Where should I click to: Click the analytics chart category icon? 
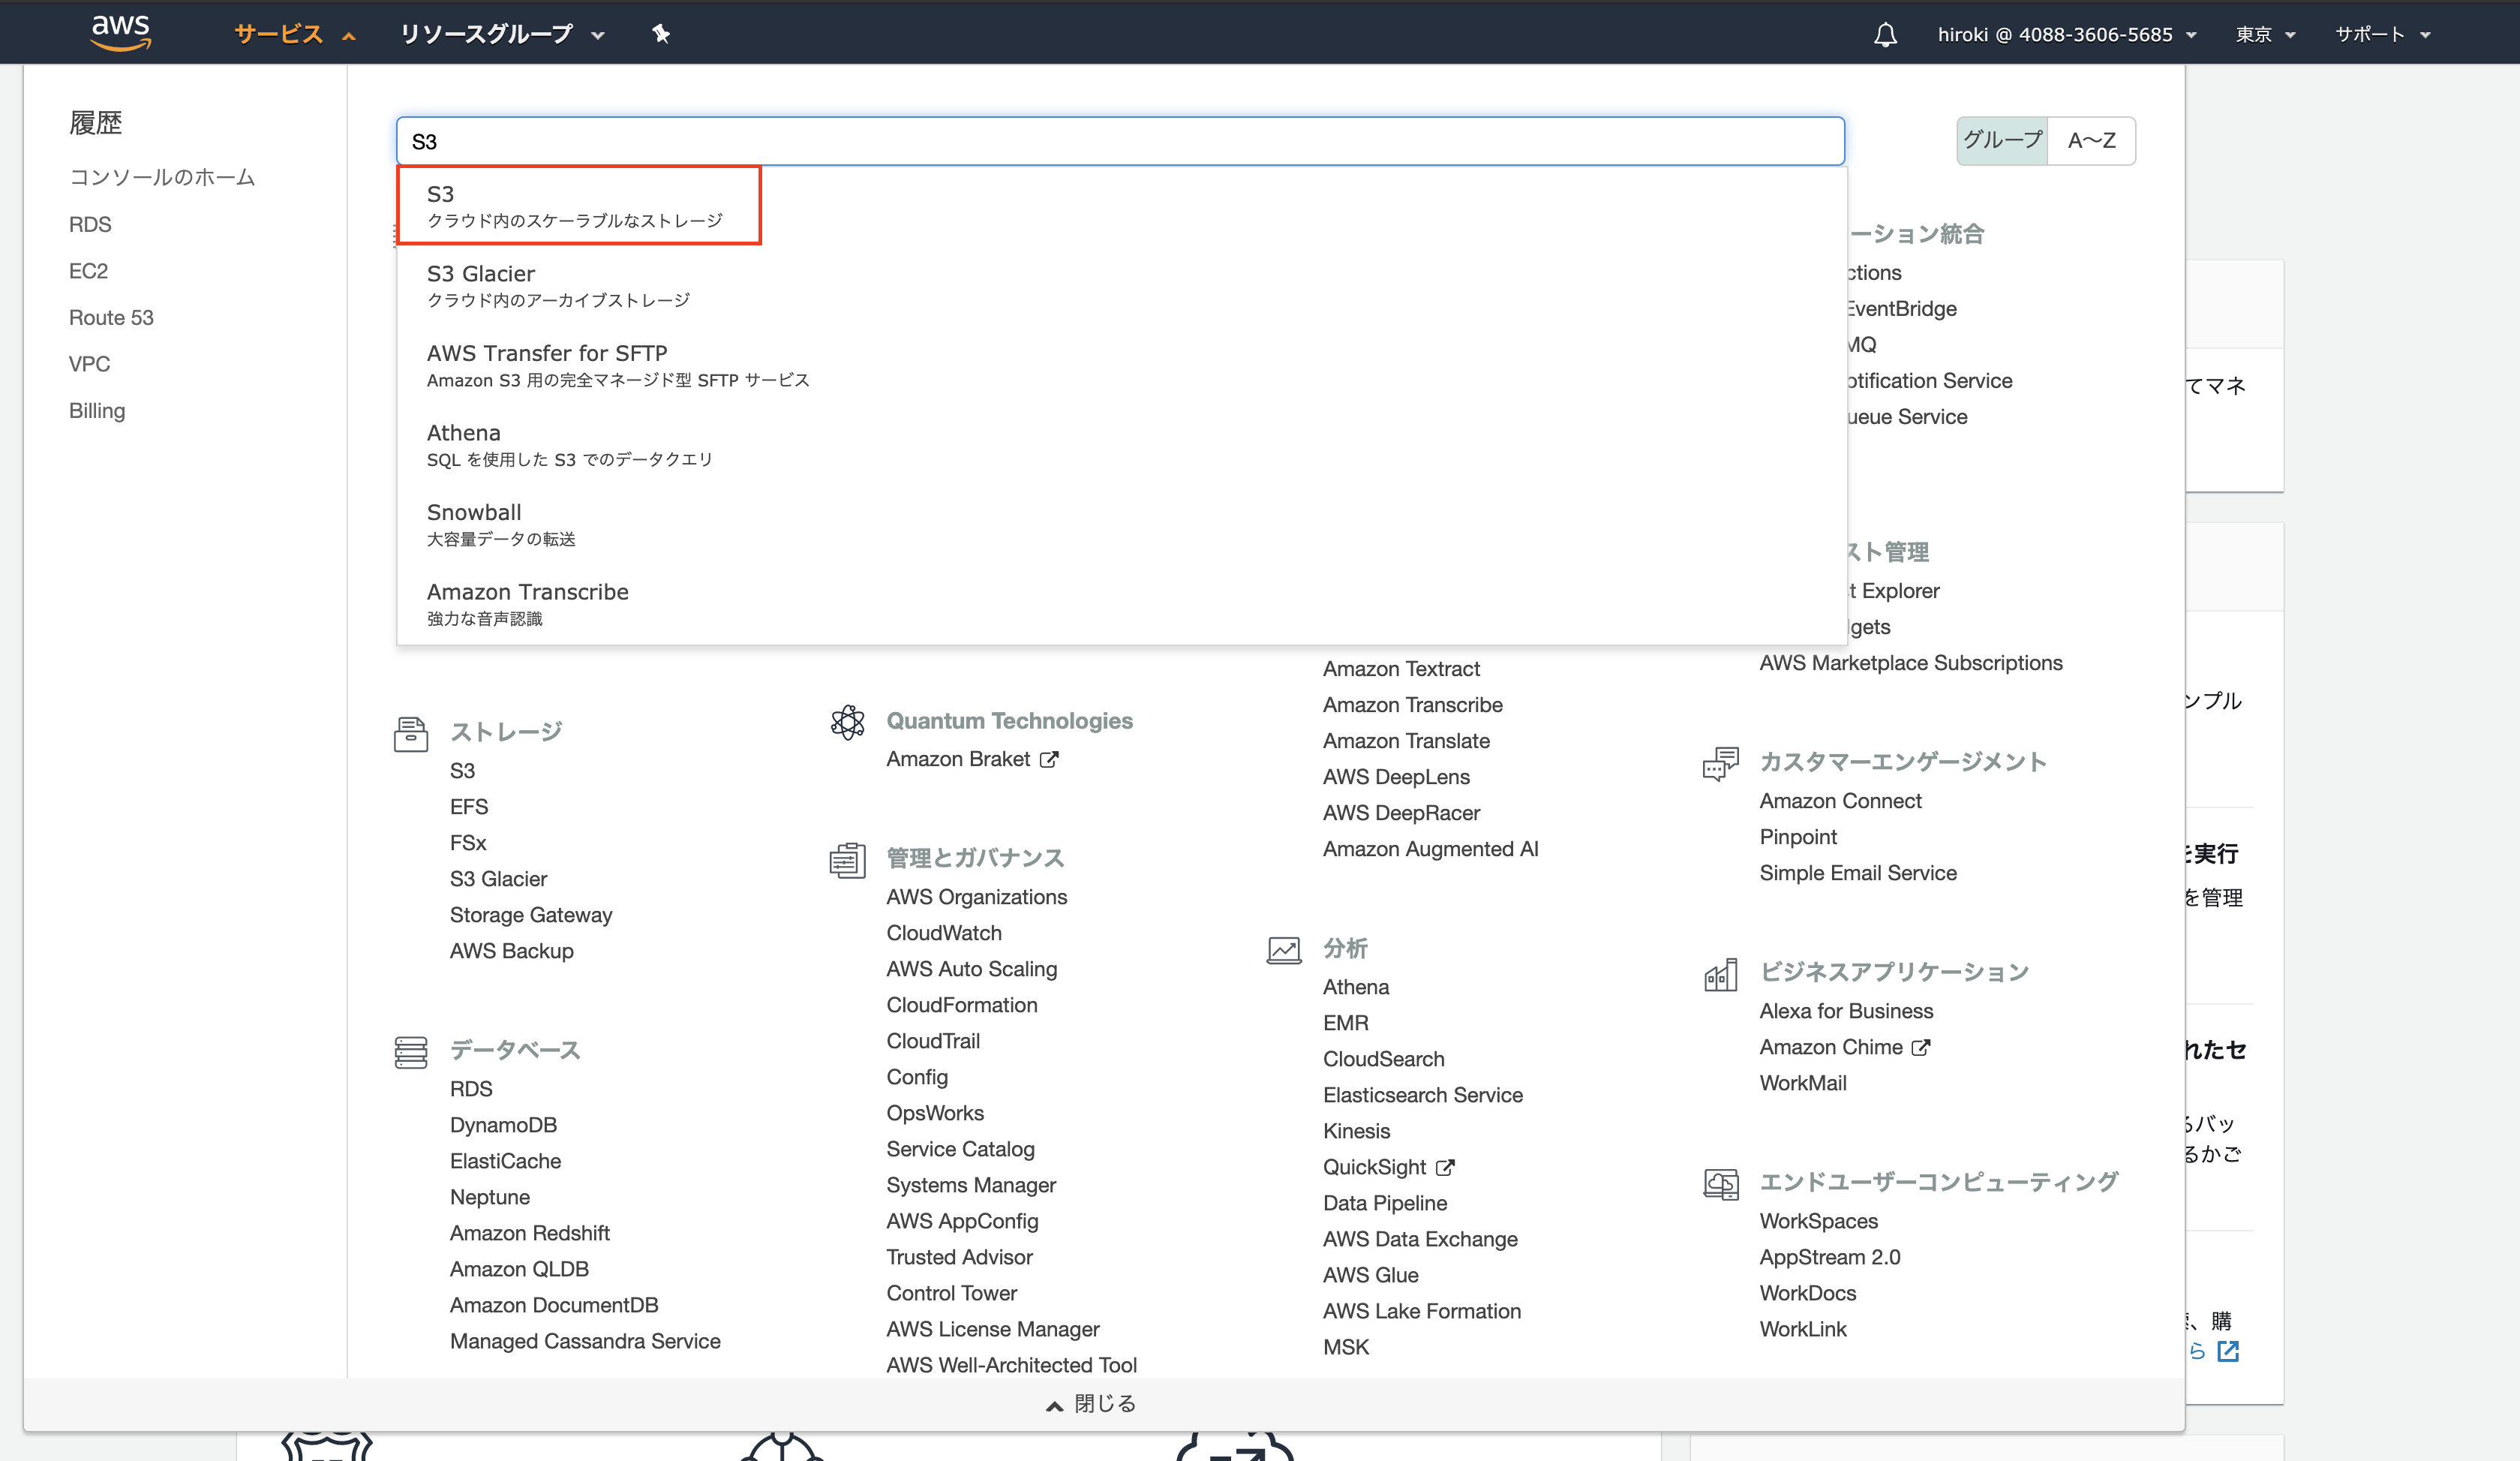pyautogui.click(x=1283, y=949)
